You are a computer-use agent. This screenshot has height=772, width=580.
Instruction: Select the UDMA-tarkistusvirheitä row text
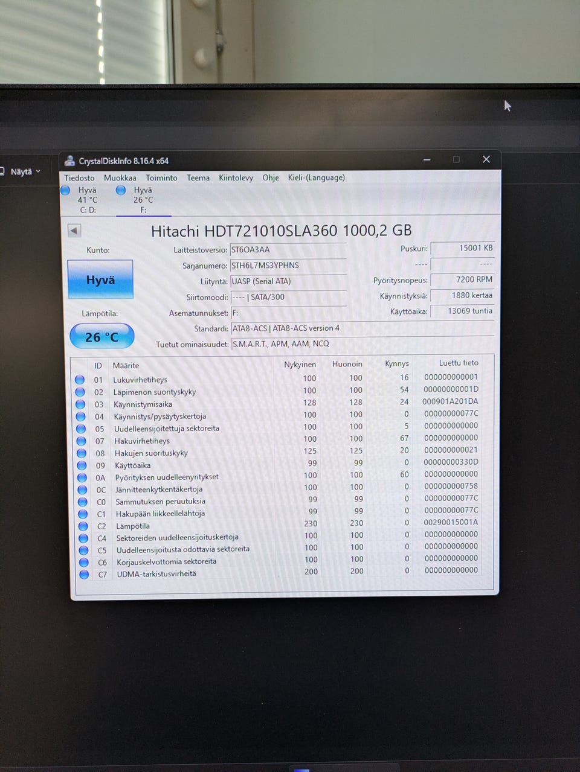(x=156, y=574)
